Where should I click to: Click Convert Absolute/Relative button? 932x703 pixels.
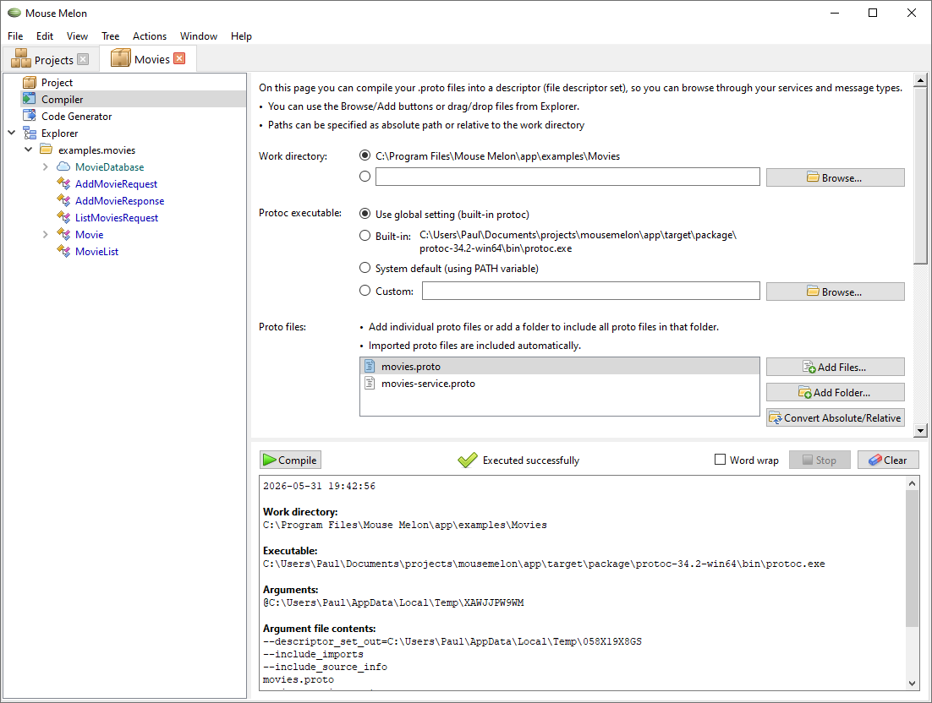coord(835,418)
